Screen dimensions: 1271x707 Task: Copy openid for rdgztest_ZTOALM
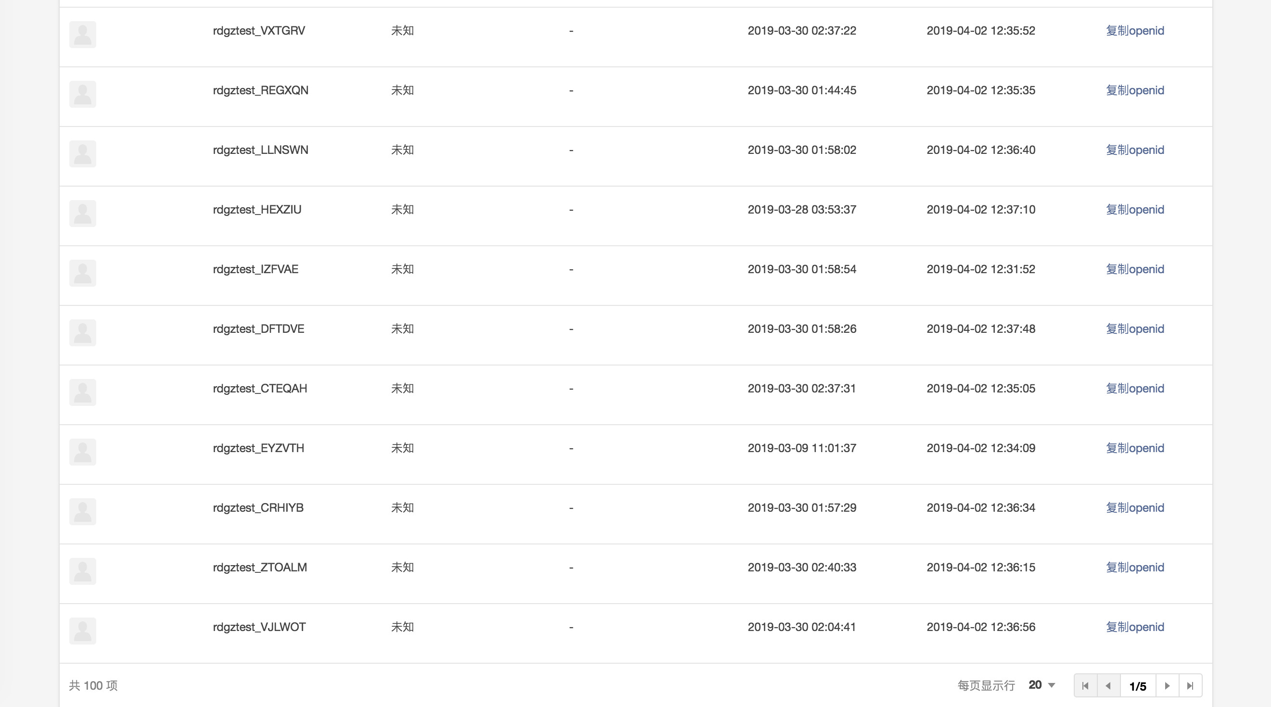(1135, 568)
